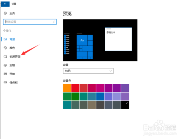Focus the 查找设置 search field
The height and width of the screenshot is (139, 179).
coord(30,22)
